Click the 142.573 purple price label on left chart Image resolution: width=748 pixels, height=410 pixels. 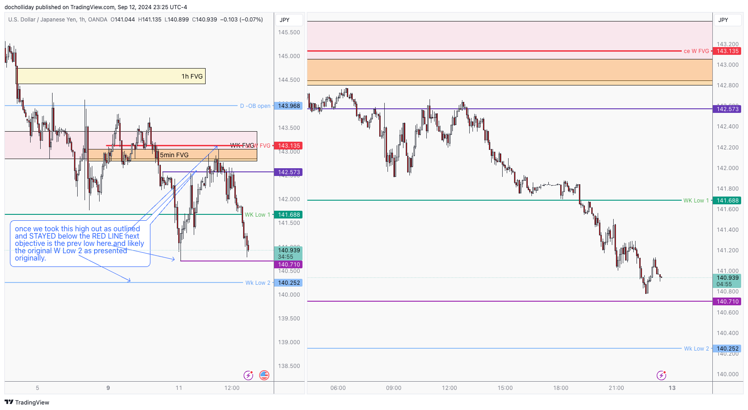(288, 172)
